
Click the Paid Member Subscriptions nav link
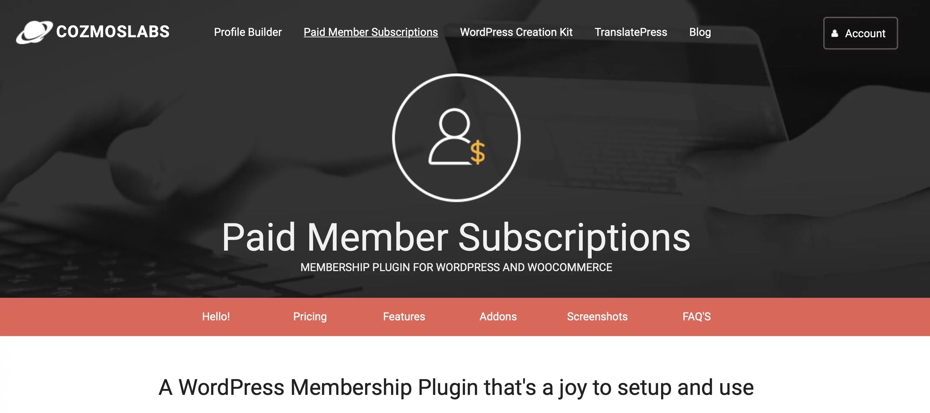click(x=371, y=32)
